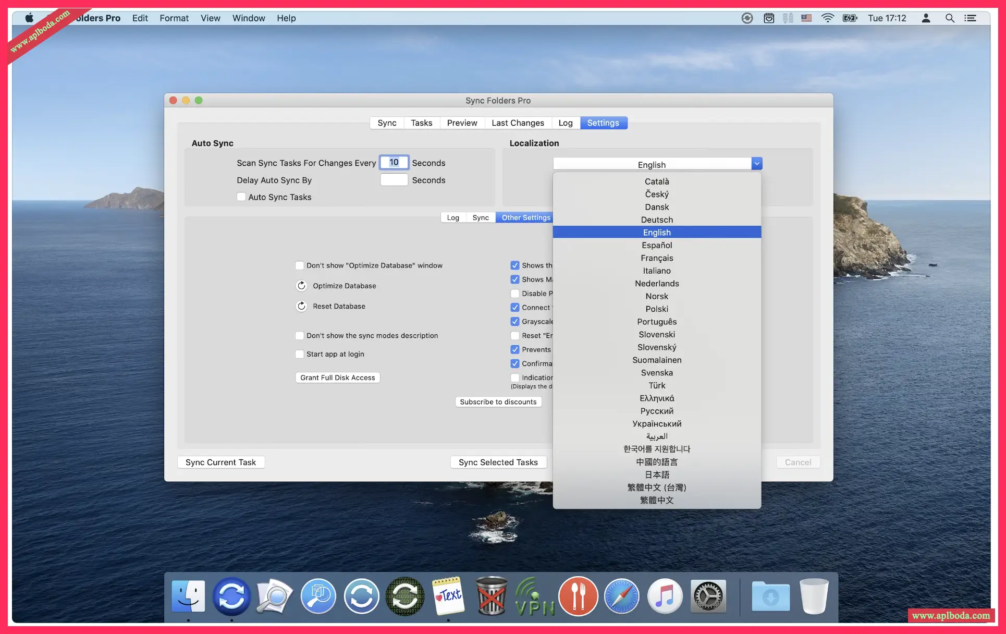This screenshot has width=1006, height=634.
Task: Open the Log sub-tab in settings panel
Action: [x=453, y=218]
